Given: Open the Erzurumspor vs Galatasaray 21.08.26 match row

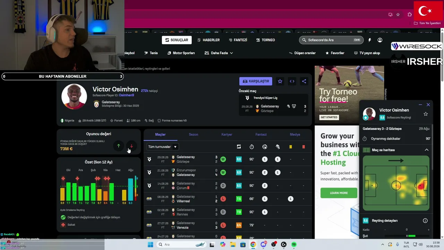Looking at the screenshot, I should [228, 173].
